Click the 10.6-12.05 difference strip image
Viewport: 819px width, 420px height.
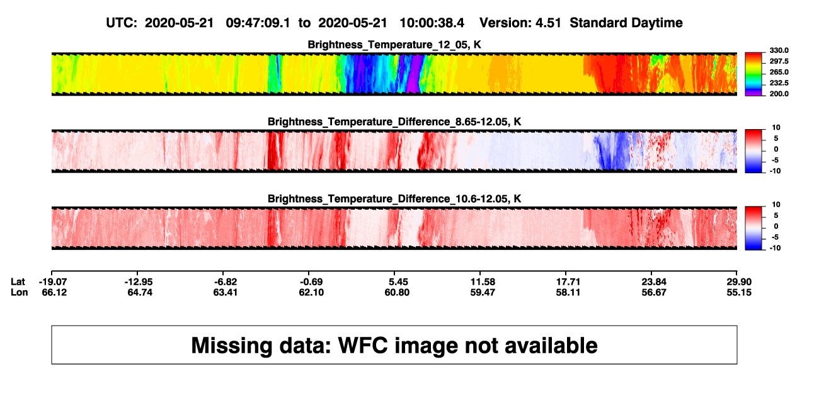394,228
